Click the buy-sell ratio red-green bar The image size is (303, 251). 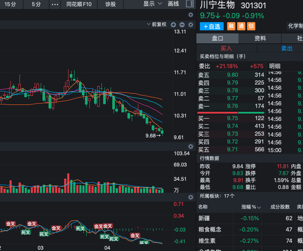tap(231, 112)
